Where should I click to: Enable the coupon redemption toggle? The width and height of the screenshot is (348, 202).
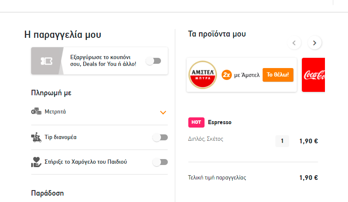pos(153,61)
